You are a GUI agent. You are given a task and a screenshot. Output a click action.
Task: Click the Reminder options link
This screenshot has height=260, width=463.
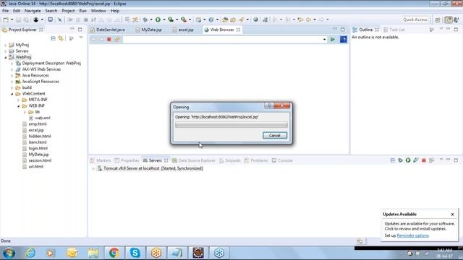(412, 235)
